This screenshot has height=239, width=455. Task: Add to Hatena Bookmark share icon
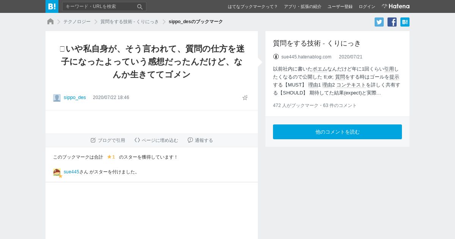click(405, 22)
